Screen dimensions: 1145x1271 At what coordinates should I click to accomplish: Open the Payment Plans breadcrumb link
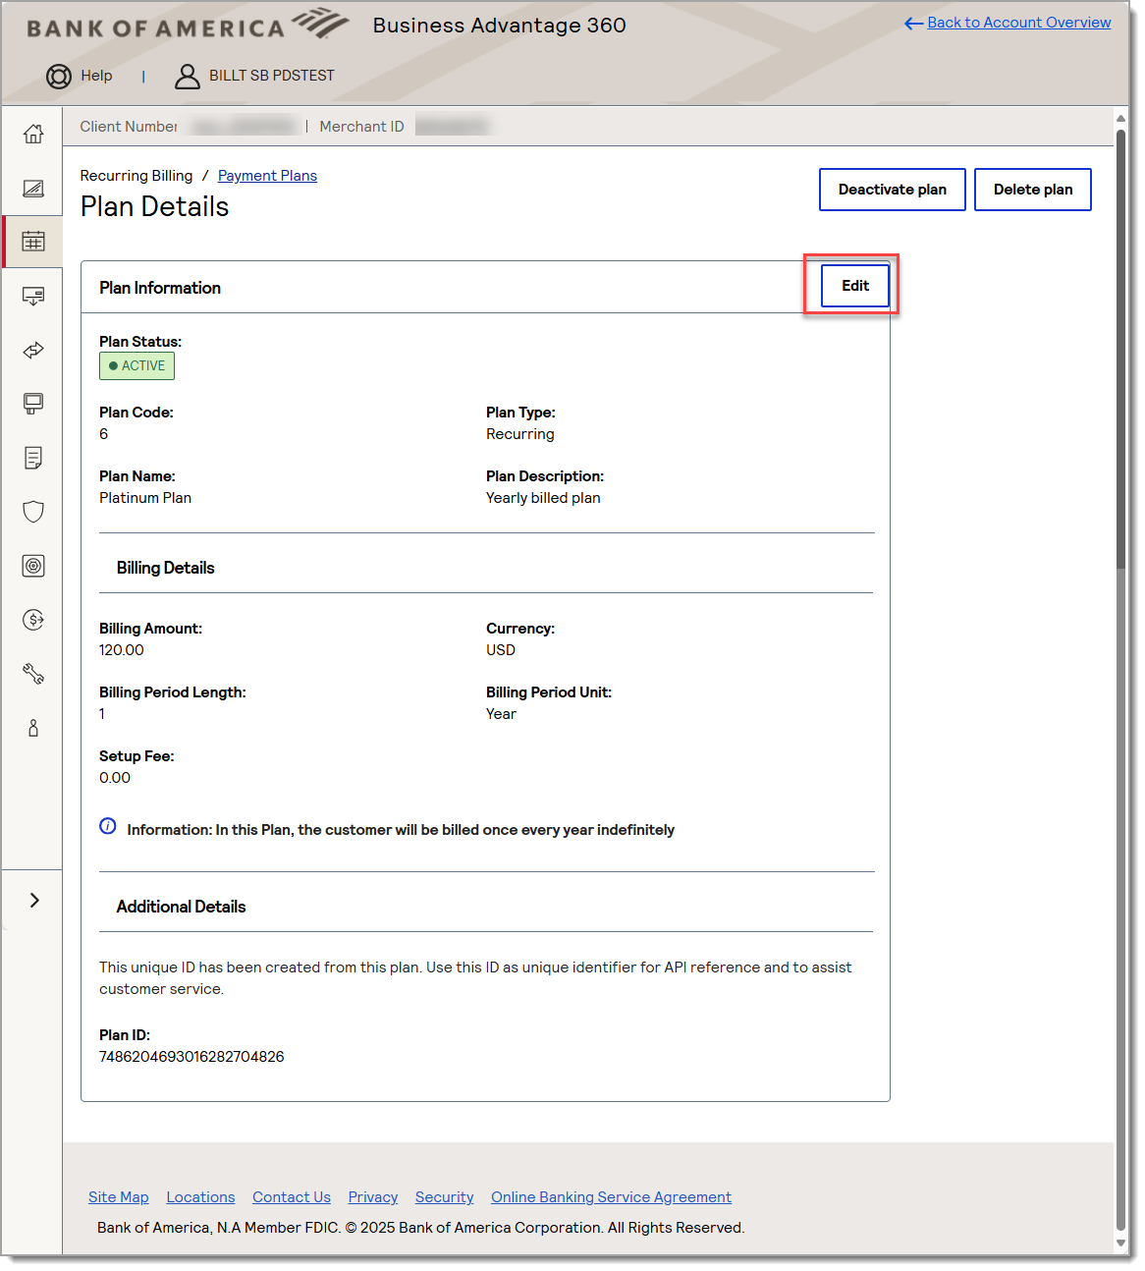pos(267,176)
